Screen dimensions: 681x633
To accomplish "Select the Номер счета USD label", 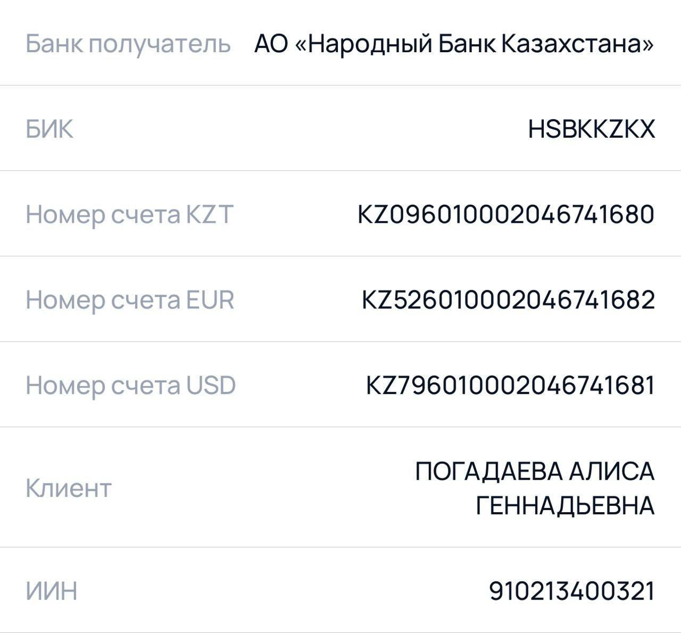I will (130, 386).
